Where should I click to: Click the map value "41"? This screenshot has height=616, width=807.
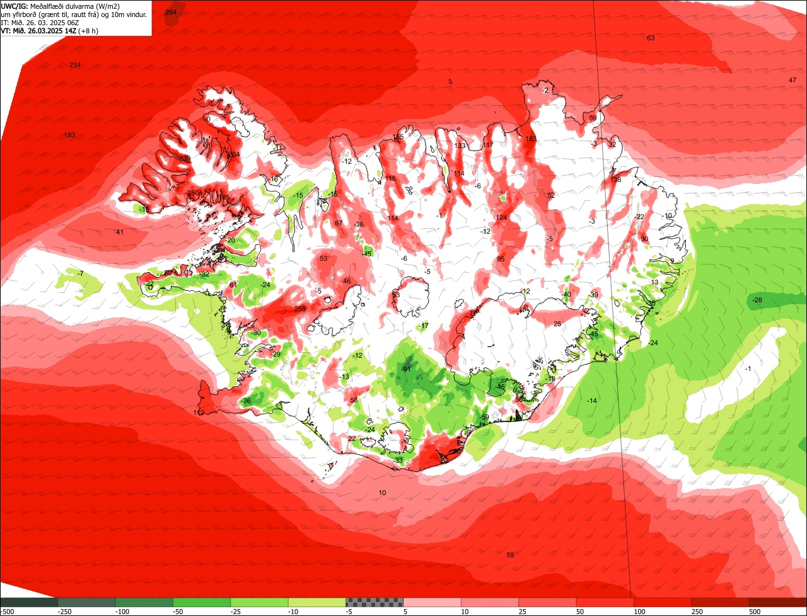[x=119, y=232]
